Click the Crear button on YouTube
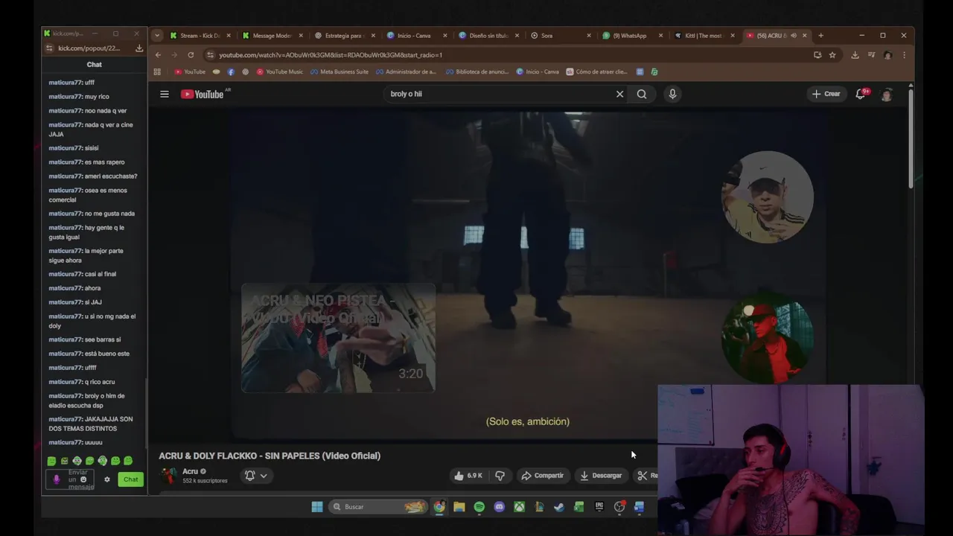This screenshot has width=953, height=536. (x=826, y=94)
